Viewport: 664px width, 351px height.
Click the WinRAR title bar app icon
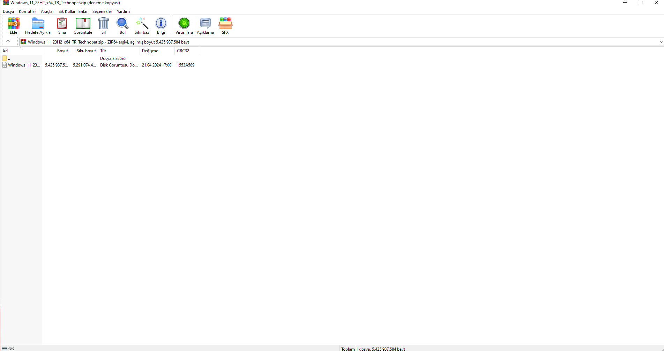6,3
